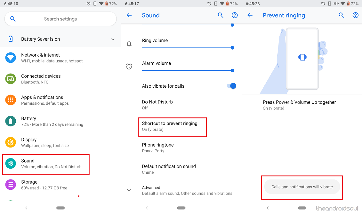The height and width of the screenshot is (215, 362).
Task: Open the Sound settings entry
Action: click(x=45, y=164)
